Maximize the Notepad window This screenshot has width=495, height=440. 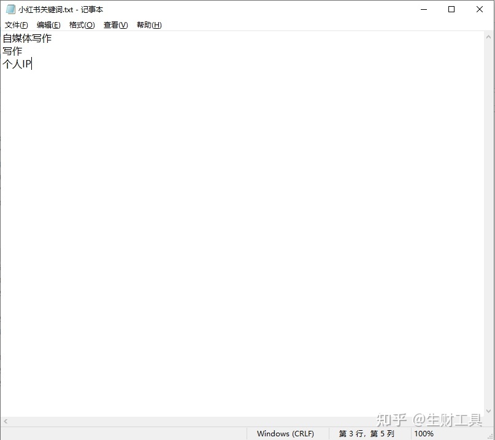(451, 9)
